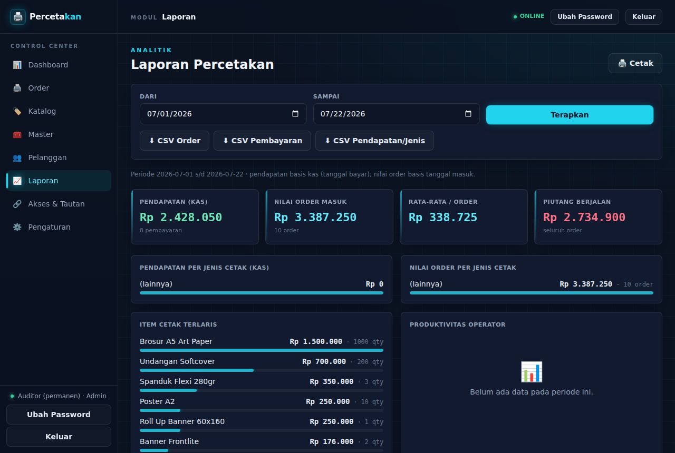675x453 pixels.
Task: Click the Dari date input field
Action: tap(223, 114)
